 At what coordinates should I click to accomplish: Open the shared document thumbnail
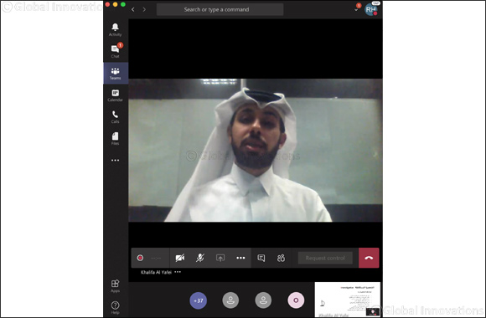[348, 300]
